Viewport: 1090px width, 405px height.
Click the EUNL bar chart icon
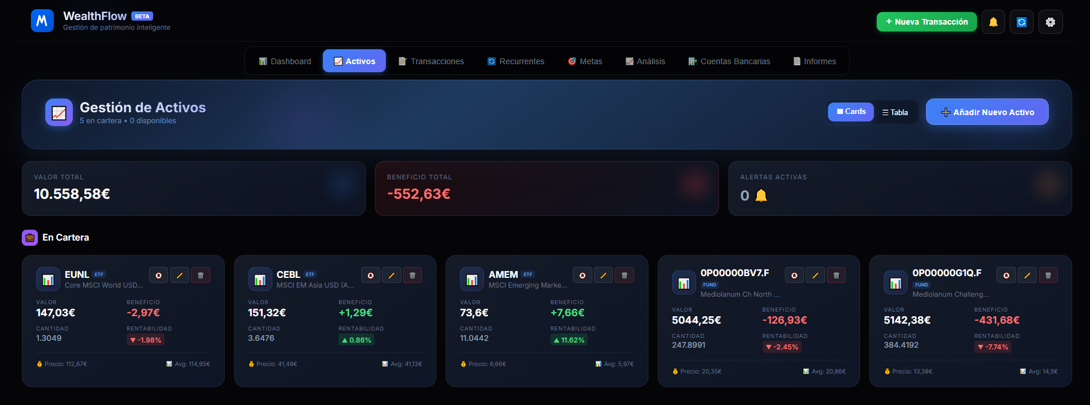pos(48,280)
